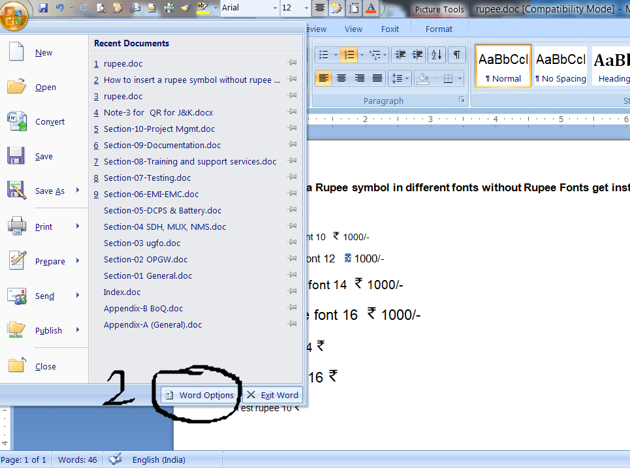Viewport: 630px width, 468px height.
Task: Click the Quick Print printer icon
Action: [x=169, y=8]
